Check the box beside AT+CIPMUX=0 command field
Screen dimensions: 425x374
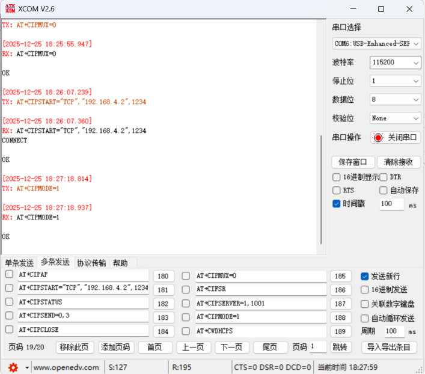coord(186,276)
